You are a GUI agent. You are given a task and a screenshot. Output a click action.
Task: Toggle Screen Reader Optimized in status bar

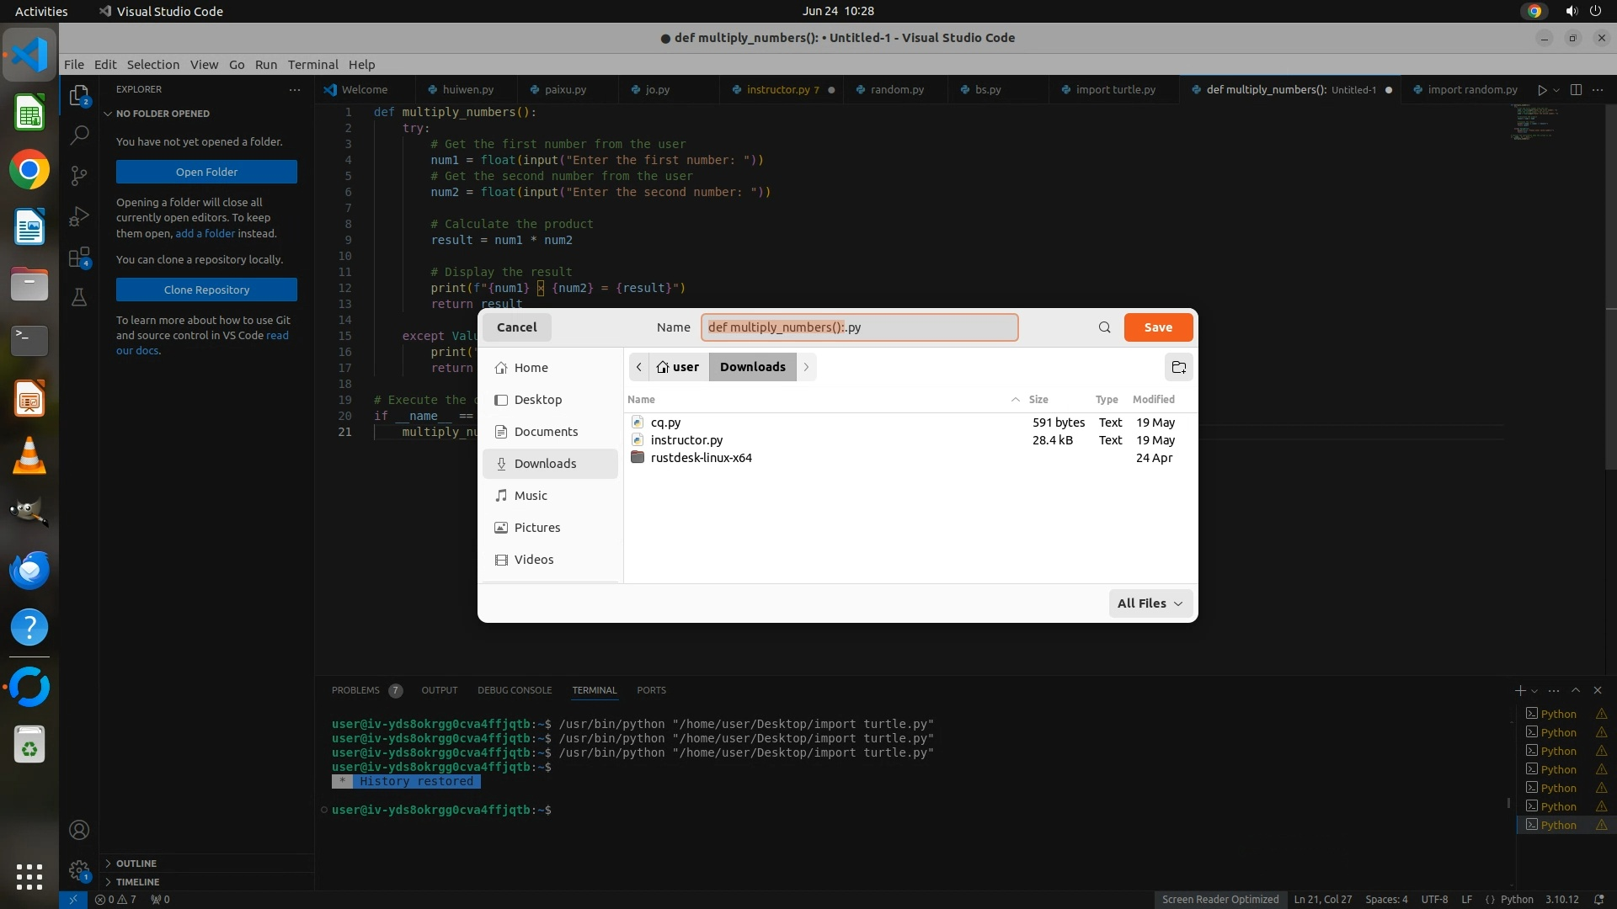[1219, 899]
